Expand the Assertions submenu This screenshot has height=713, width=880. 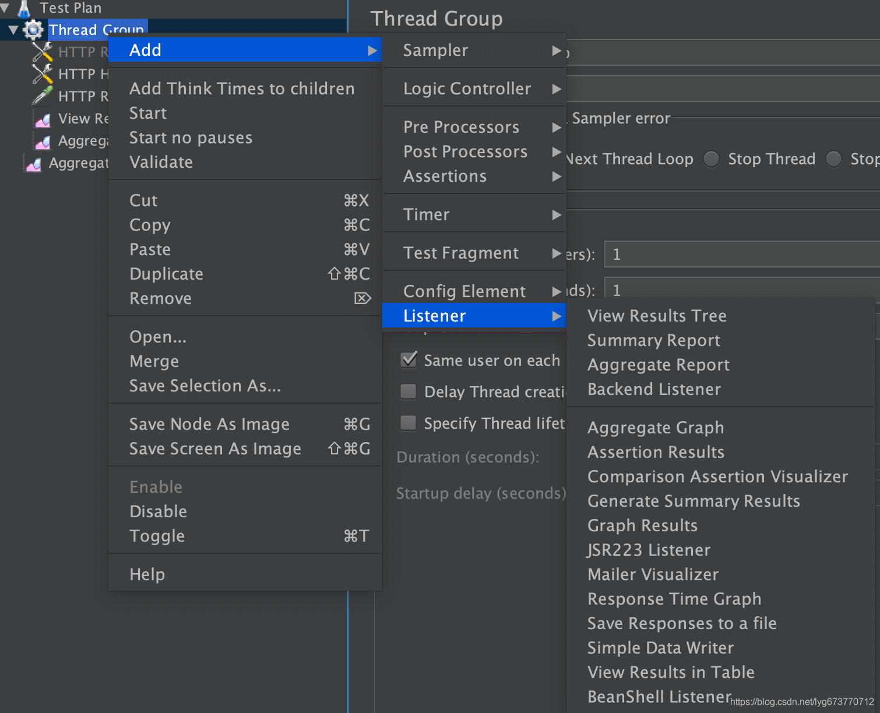pyautogui.click(x=474, y=176)
